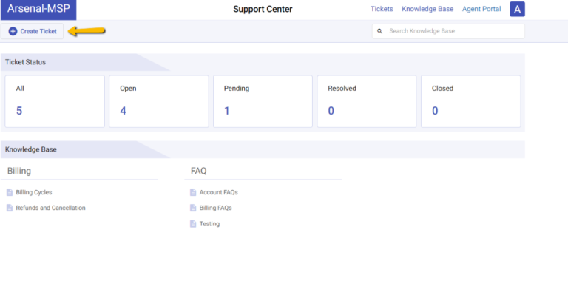This screenshot has height=292, width=568.
Task: Open the Refunds and Cancellation article
Action: [x=51, y=208]
